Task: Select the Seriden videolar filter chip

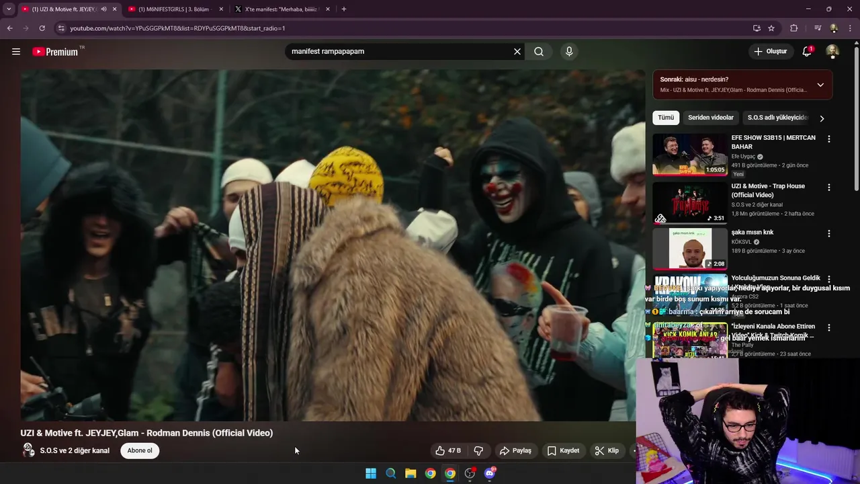Action: click(711, 118)
